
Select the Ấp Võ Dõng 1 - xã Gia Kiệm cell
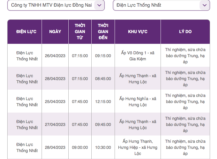[x=138, y=56]
